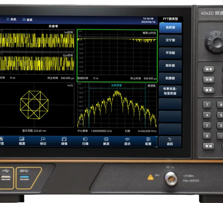Choose 矩形窗 rectangular window option

tap(170, 65)
